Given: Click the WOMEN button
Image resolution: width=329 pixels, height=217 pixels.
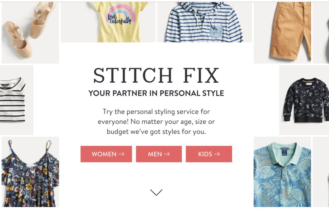Looking at the screenshot, I should 106,154.
